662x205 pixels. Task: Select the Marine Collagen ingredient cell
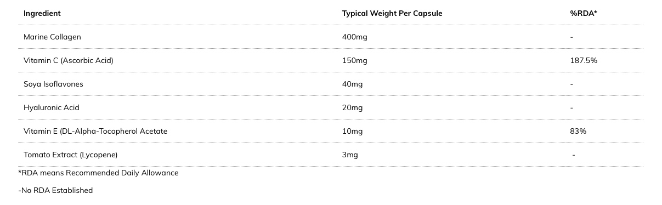(52, 37)
